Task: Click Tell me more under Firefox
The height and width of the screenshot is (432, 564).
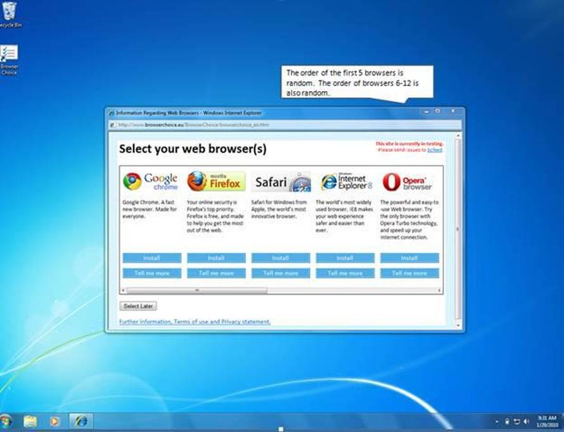Action: 215,273
